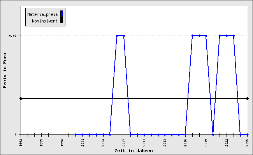253x155 pixels.
Task: Pick the blue 2020 zero-value data point
Action: point(213,134)
